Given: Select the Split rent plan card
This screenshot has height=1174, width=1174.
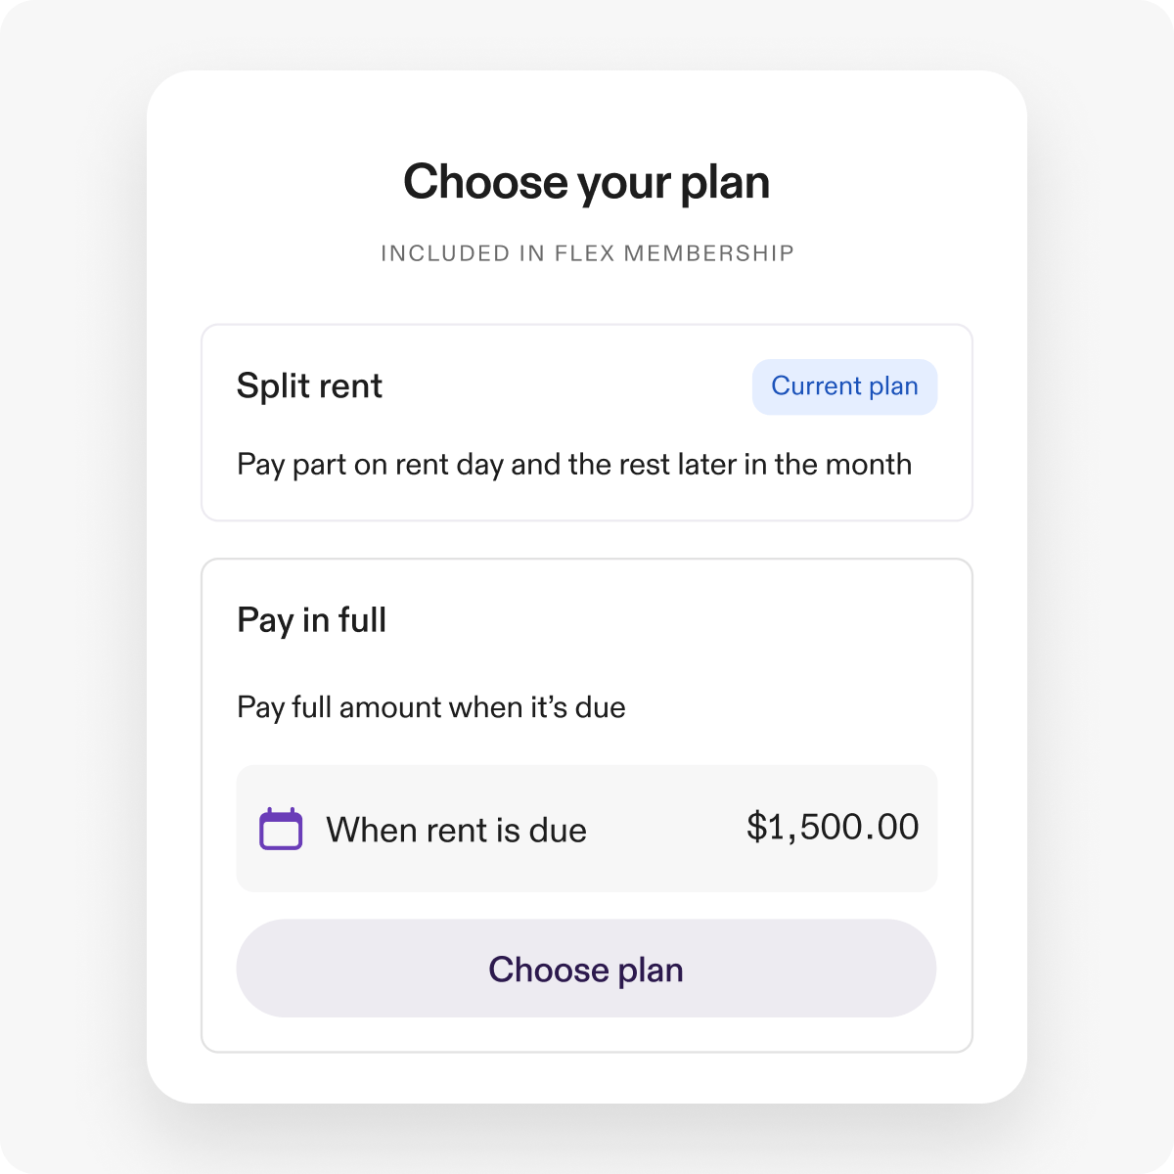Looking at the screenshot, I should tap(587, 423).
